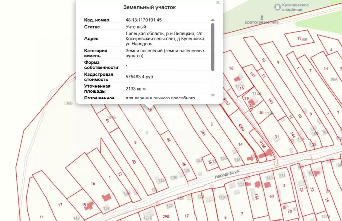Click the popup's vertical scrollbar thumb
The image size is (342, 221).
[213, 47]
